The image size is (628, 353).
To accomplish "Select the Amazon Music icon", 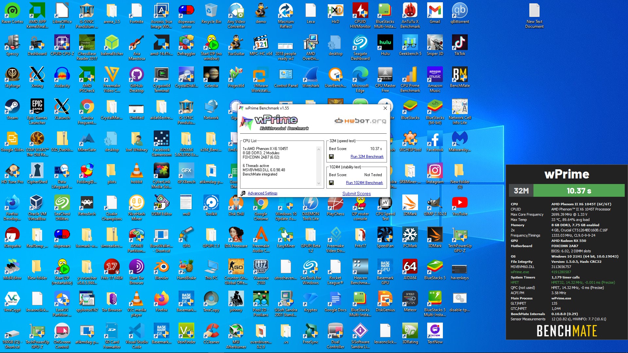I will point(435,80).
